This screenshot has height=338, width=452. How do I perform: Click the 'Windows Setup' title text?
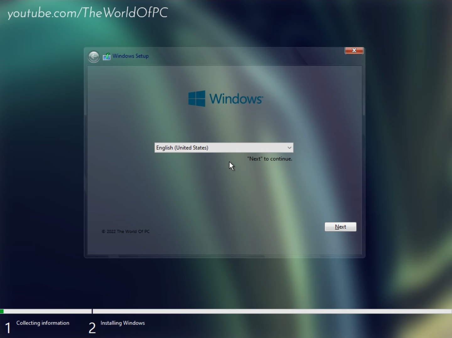click(x=131, y=56)
